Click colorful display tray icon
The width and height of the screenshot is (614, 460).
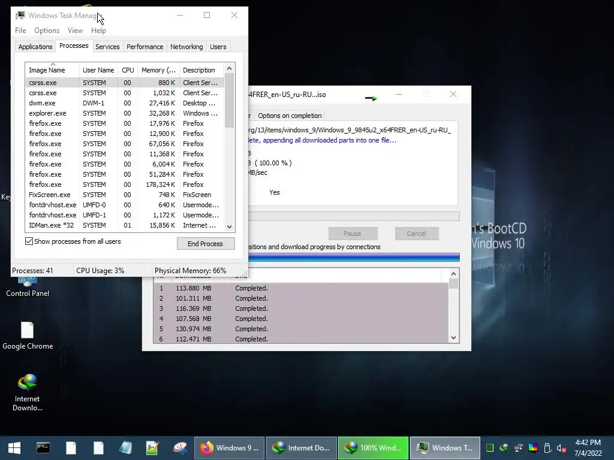(533, 448)
